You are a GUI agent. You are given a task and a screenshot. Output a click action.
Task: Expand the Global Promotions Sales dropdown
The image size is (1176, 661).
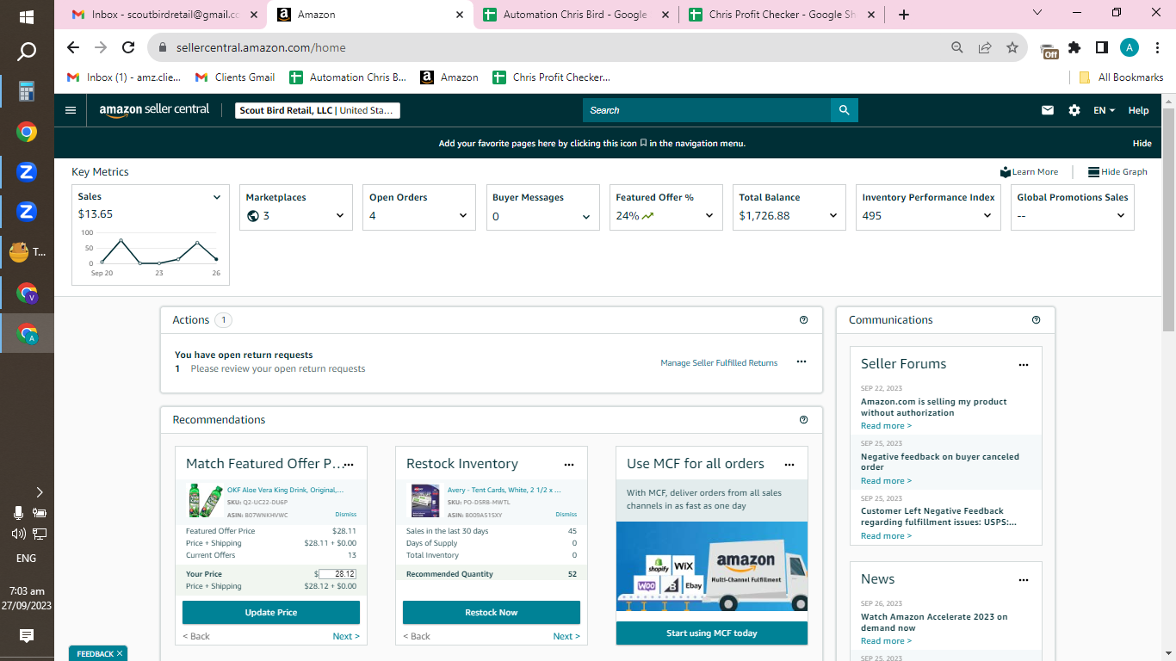[1121, 216]
